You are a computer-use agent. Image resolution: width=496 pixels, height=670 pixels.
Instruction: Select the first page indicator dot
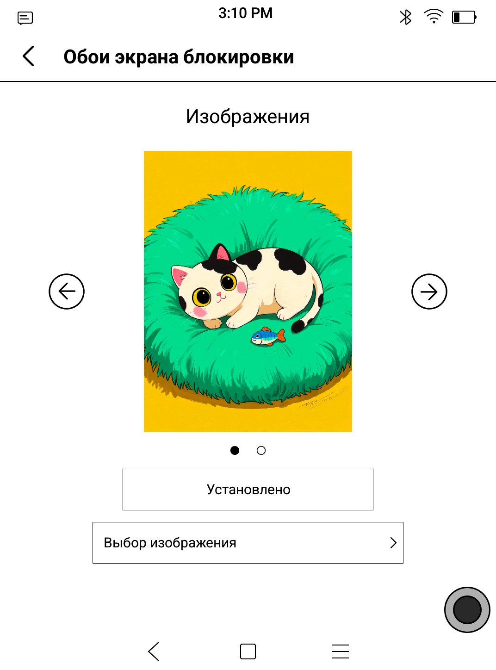[x=235, y=450]
